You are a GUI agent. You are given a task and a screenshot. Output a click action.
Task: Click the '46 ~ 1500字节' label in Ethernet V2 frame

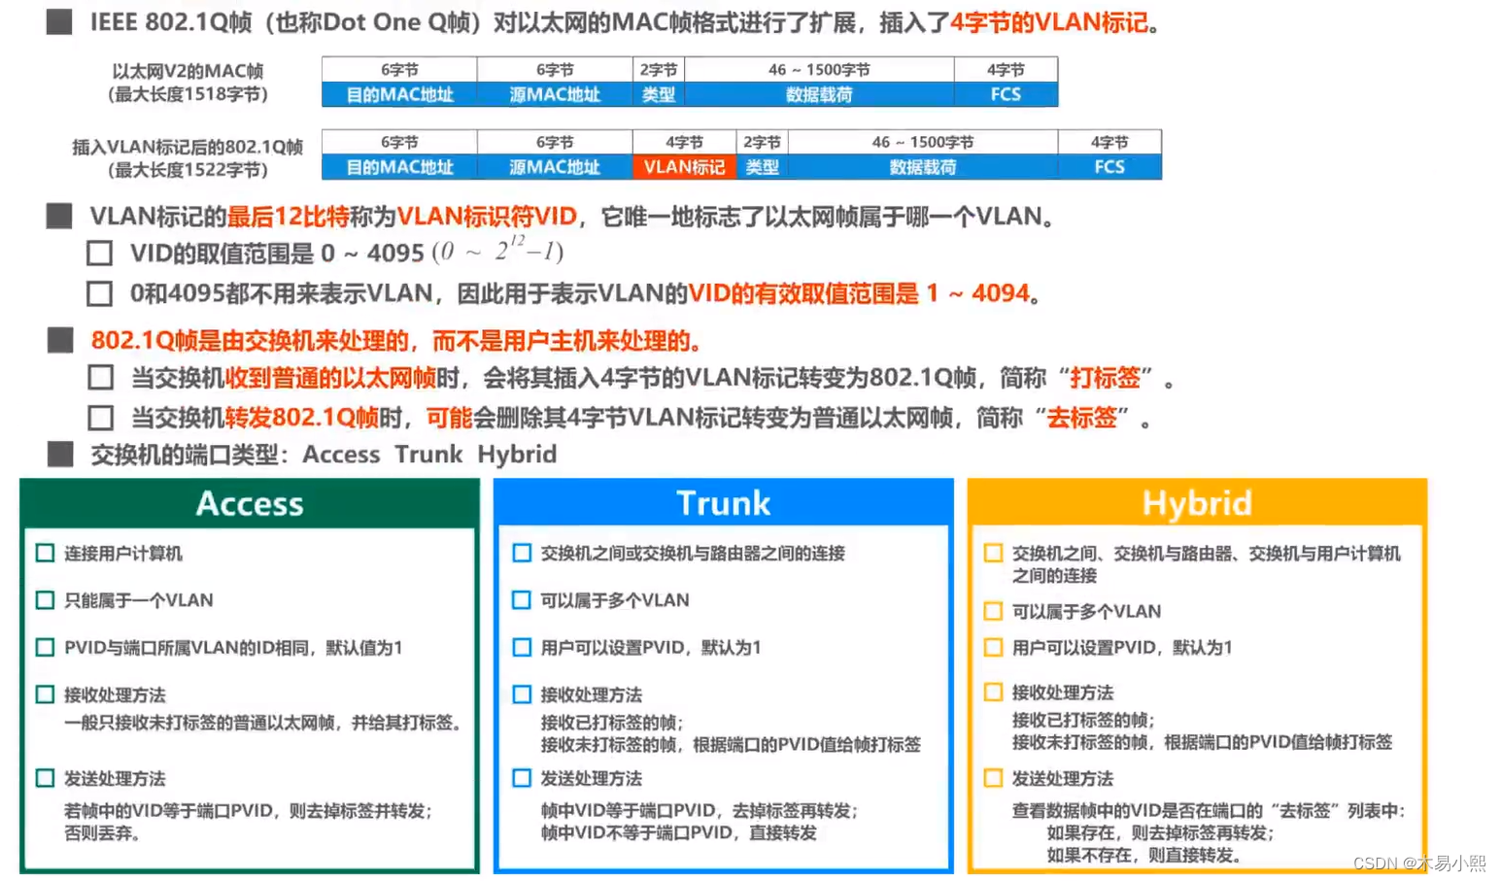pos(819,70)
